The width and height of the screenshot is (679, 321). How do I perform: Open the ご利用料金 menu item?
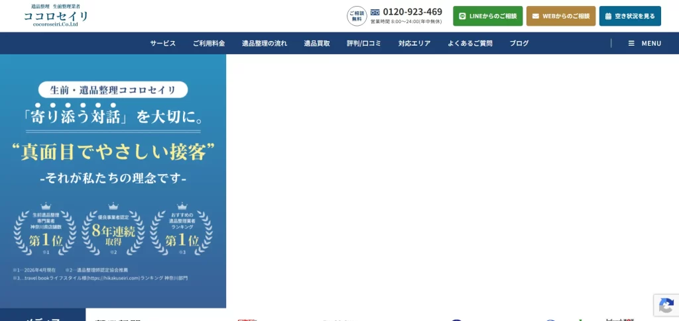209,43
